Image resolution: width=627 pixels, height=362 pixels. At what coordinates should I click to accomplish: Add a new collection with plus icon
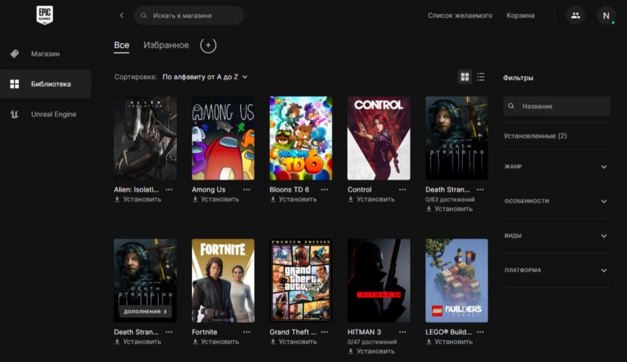coord(208,45)
